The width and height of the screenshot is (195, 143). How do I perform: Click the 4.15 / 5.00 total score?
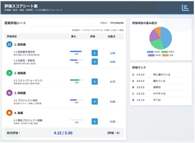coord(63,133)
